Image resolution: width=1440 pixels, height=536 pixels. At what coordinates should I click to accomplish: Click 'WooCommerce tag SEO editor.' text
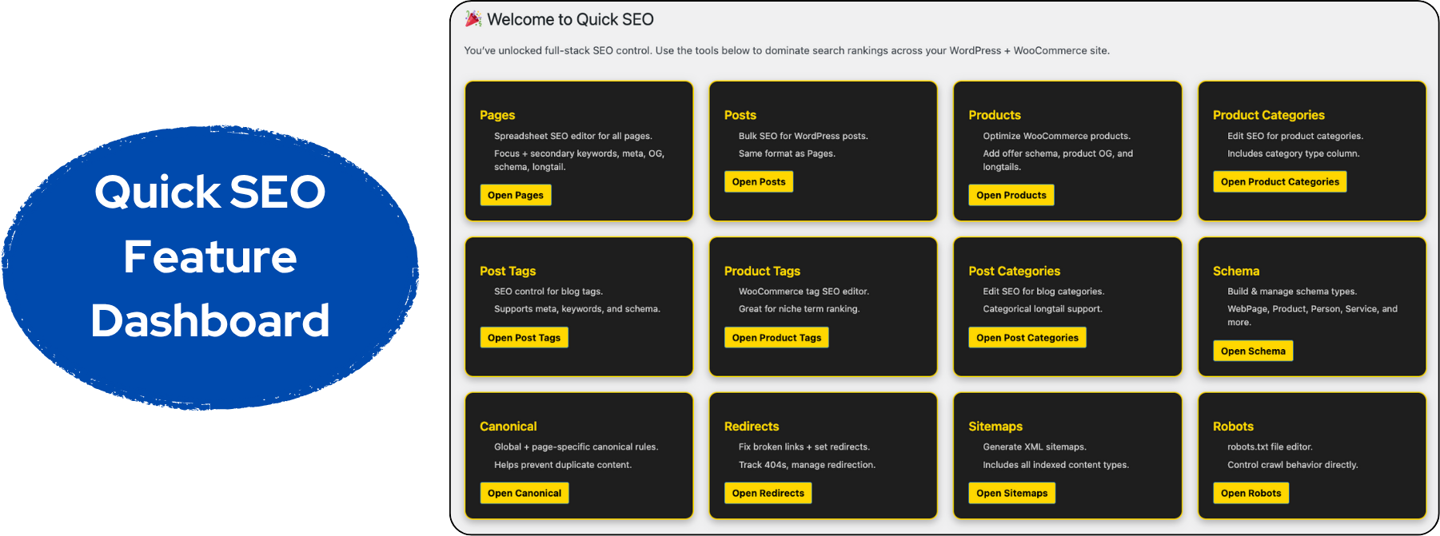804,292
